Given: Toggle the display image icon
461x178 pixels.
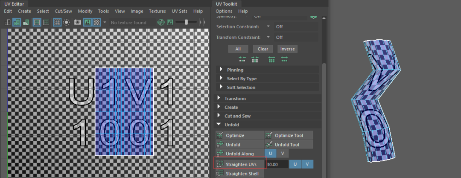Looking at the screenshot, I should 88,22.
